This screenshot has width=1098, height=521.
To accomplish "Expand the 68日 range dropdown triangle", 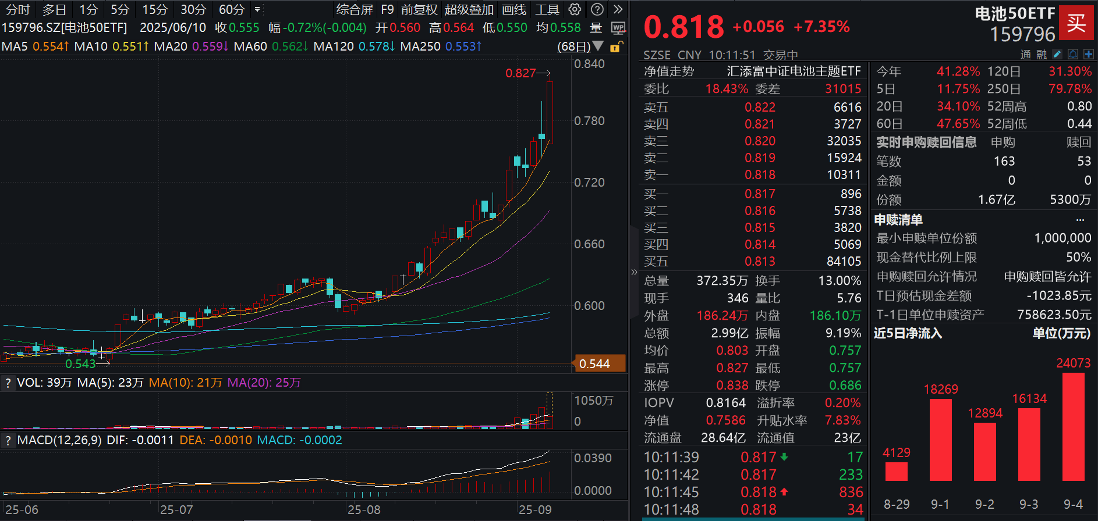I will (597, 46).
